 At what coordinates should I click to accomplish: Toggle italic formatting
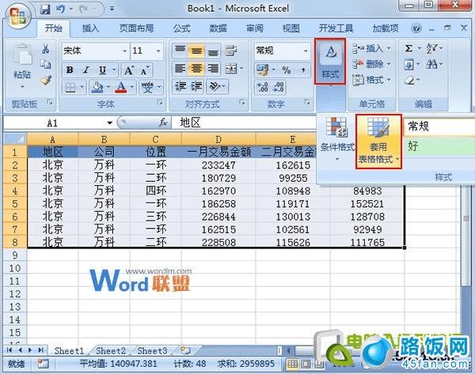click(86, 70)
